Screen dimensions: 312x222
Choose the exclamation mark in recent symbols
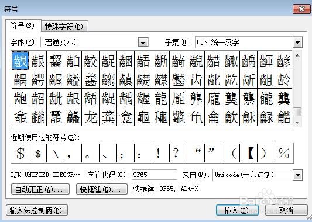coord(161,153)
